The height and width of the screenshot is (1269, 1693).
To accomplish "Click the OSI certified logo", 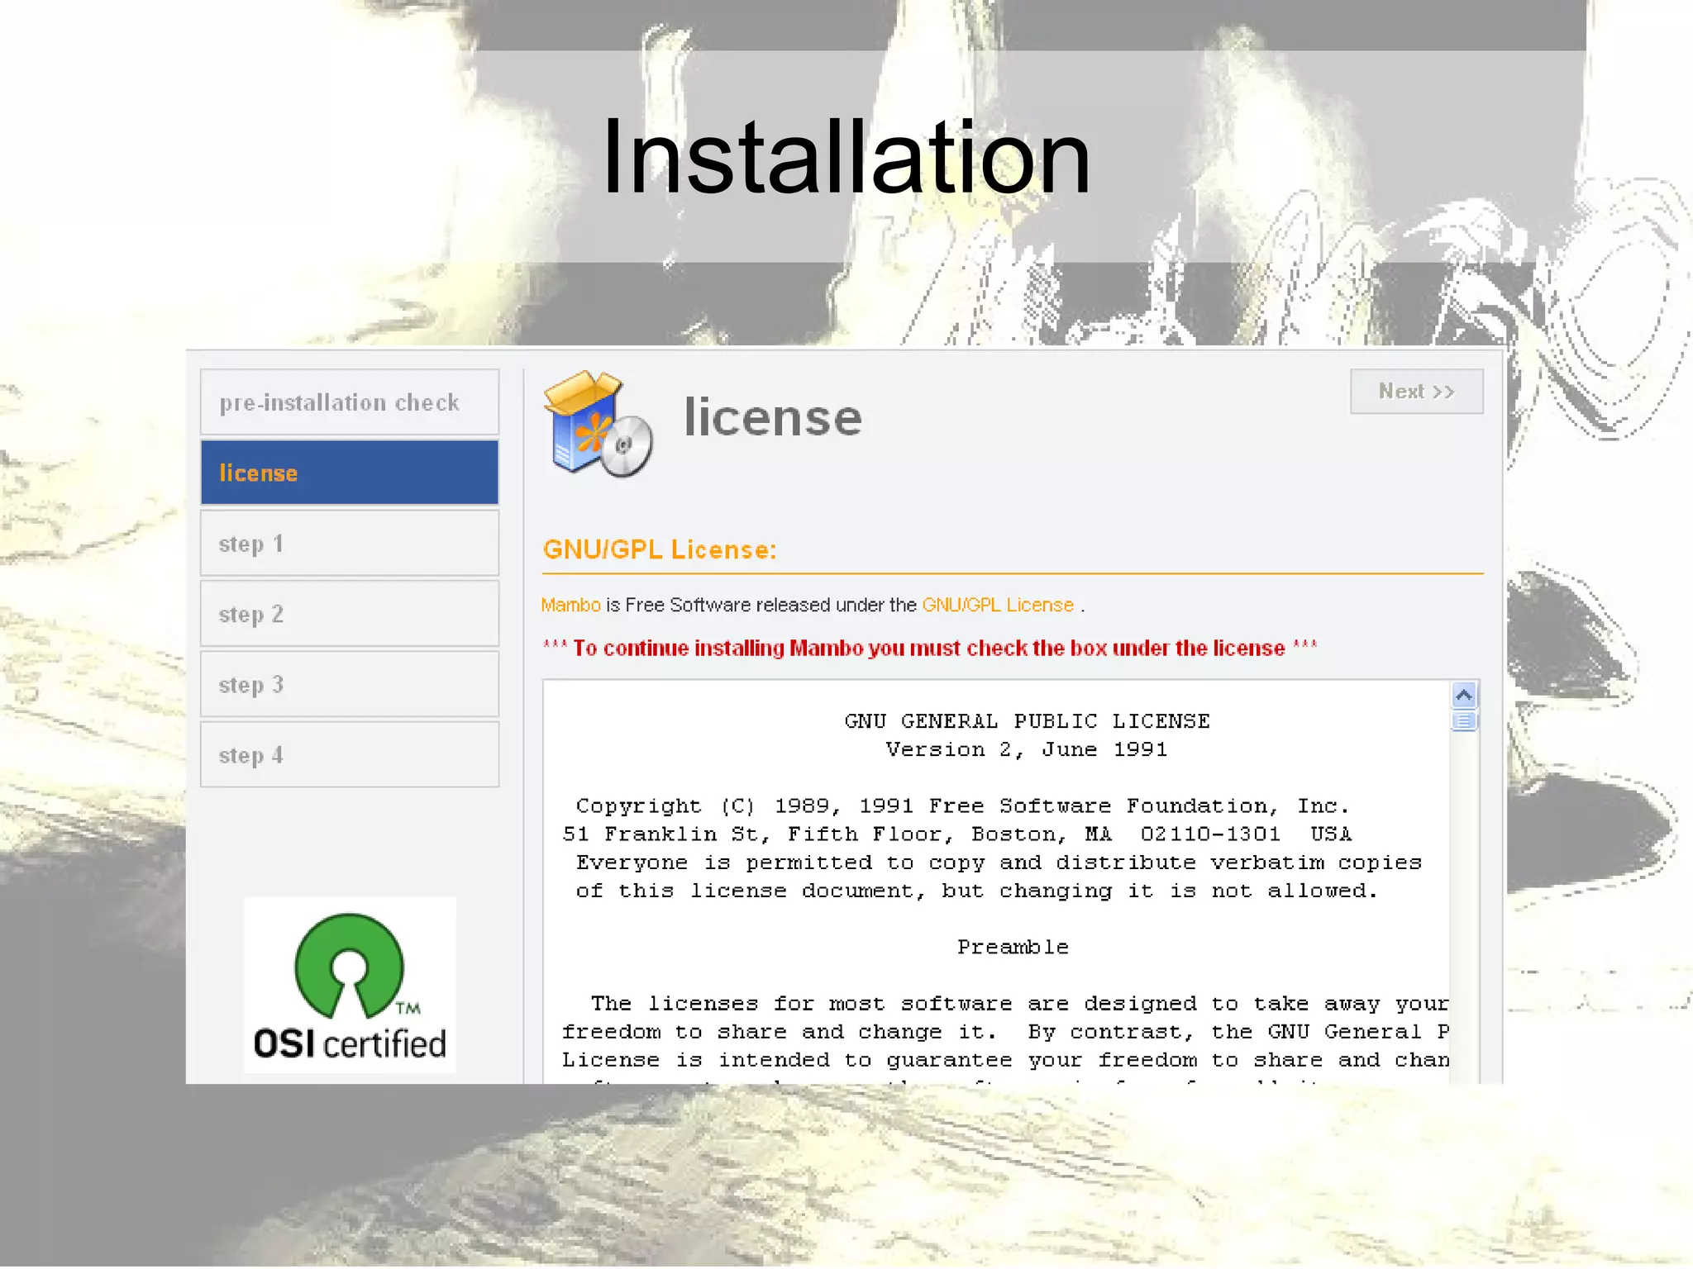I will pyautogui.click(x=350, y=986).
